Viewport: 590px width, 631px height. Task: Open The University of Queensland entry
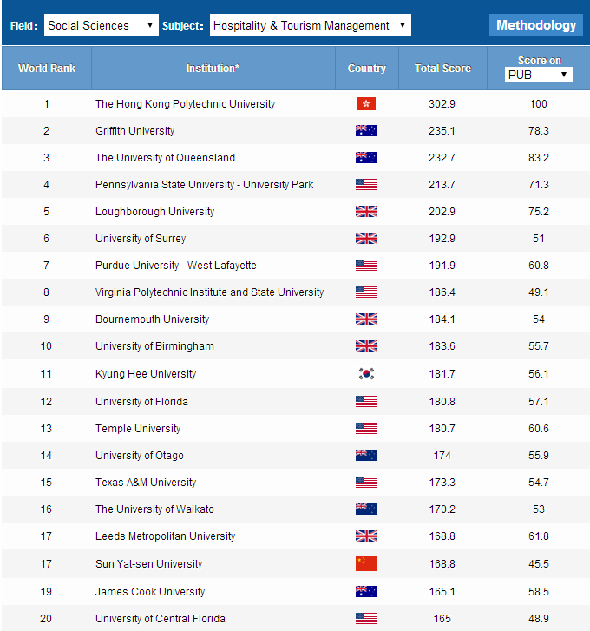coord(165,158)
